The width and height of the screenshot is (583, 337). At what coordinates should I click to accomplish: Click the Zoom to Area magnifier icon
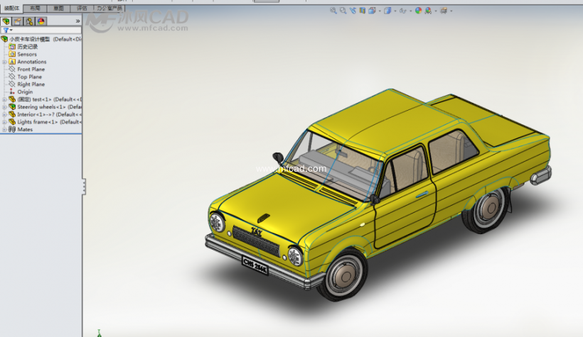(343, 11)
